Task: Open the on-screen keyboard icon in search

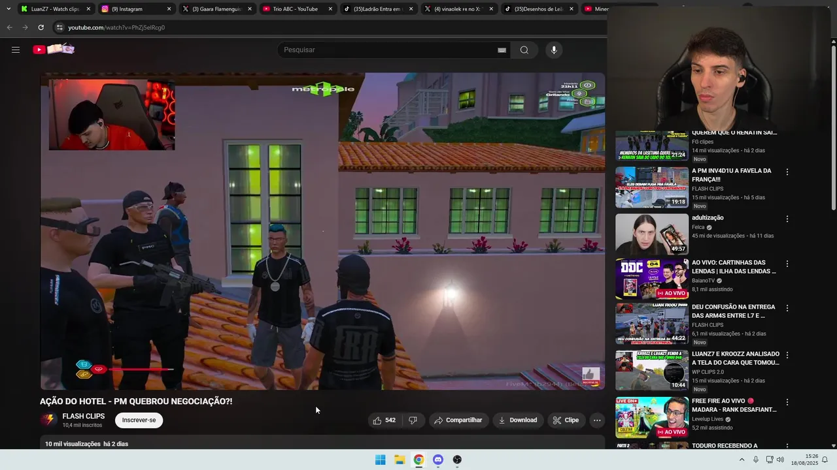Action: [502, 50]
